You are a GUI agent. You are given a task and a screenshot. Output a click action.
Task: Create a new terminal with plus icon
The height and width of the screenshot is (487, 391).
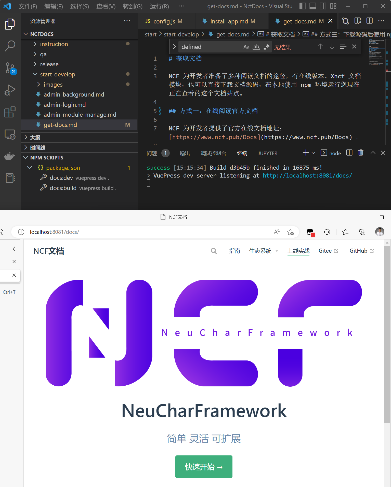pos(306,153)
